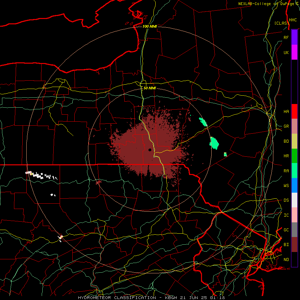Image resolution: width=300 pixels, height=300 pixels.
Task: Click the IC legend label
Action: pyautogui.click(x=286, y=215)
